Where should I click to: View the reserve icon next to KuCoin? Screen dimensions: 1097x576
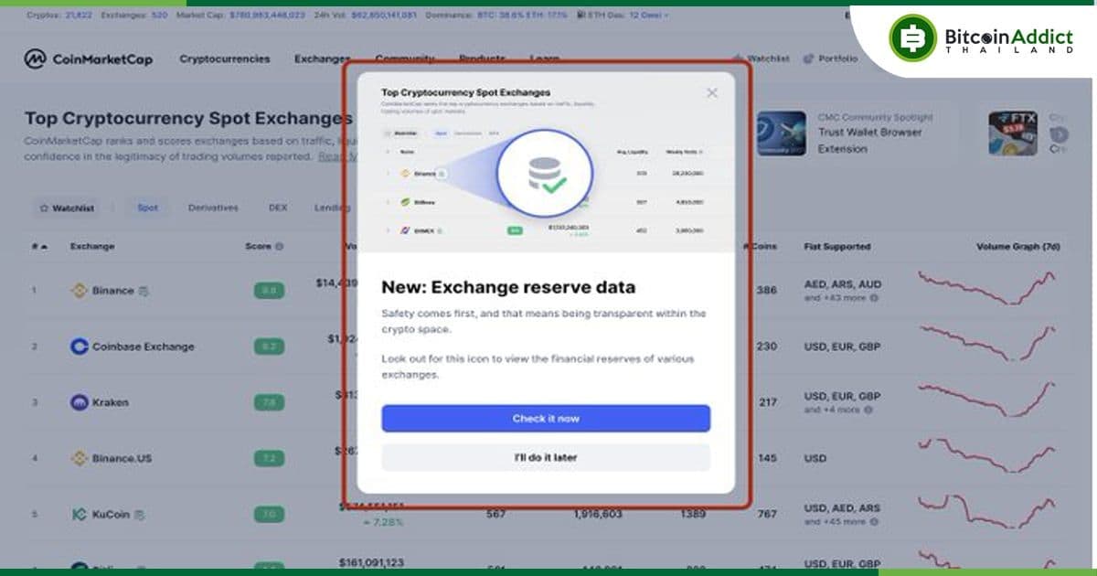pyautogui.click(x=139, y=515)
